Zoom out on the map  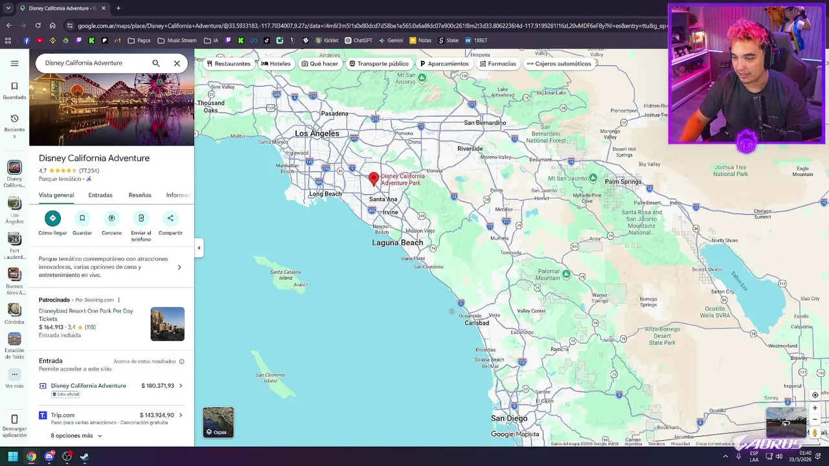[x=815, y=419]
